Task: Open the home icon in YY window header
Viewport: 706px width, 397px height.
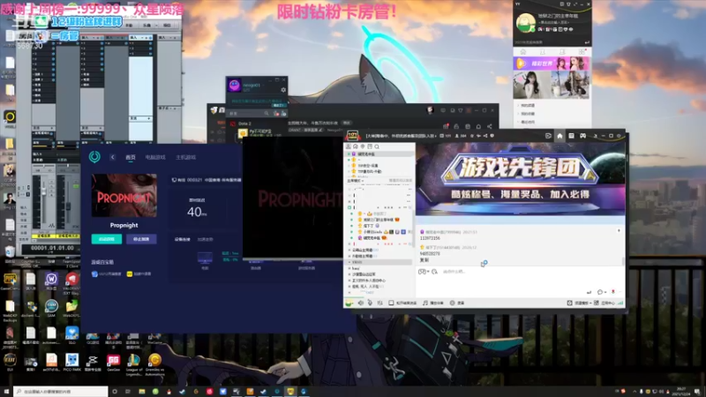Action: 560,136
